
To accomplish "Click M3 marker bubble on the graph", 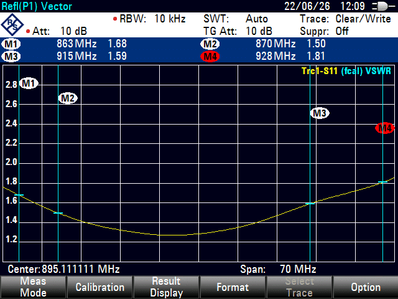I will click(320, 113).
